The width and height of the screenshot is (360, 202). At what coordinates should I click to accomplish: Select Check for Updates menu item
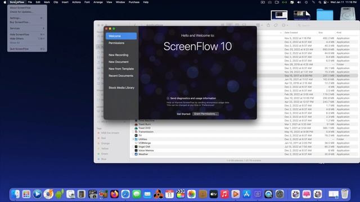pos(27,12)
